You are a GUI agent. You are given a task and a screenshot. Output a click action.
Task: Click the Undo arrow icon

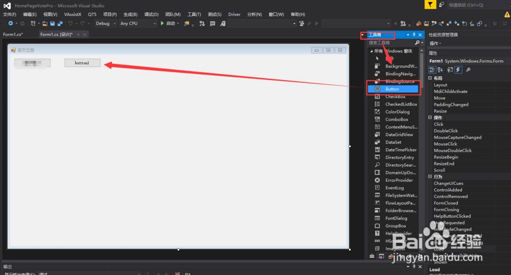(x=70, y=24)
